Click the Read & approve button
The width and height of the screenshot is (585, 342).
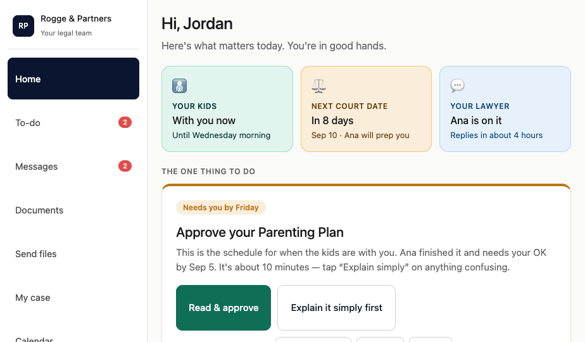coord(223,308)
